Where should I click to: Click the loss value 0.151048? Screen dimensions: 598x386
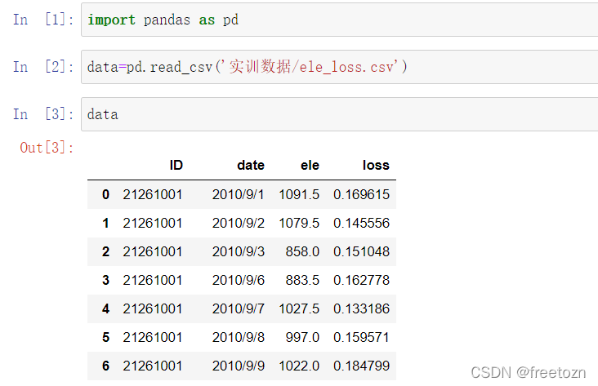[x=362, y=251]
